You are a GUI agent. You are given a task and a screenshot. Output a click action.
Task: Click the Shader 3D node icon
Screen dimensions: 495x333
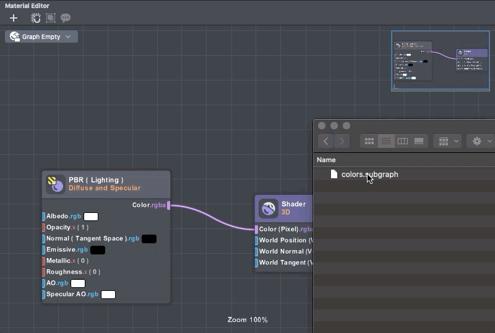pos(268,208)
